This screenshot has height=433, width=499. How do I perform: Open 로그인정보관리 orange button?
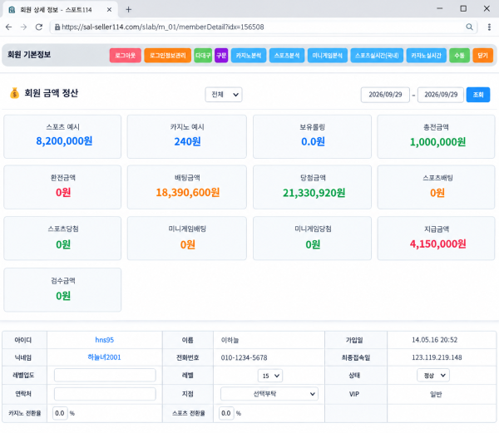point(167,56)
